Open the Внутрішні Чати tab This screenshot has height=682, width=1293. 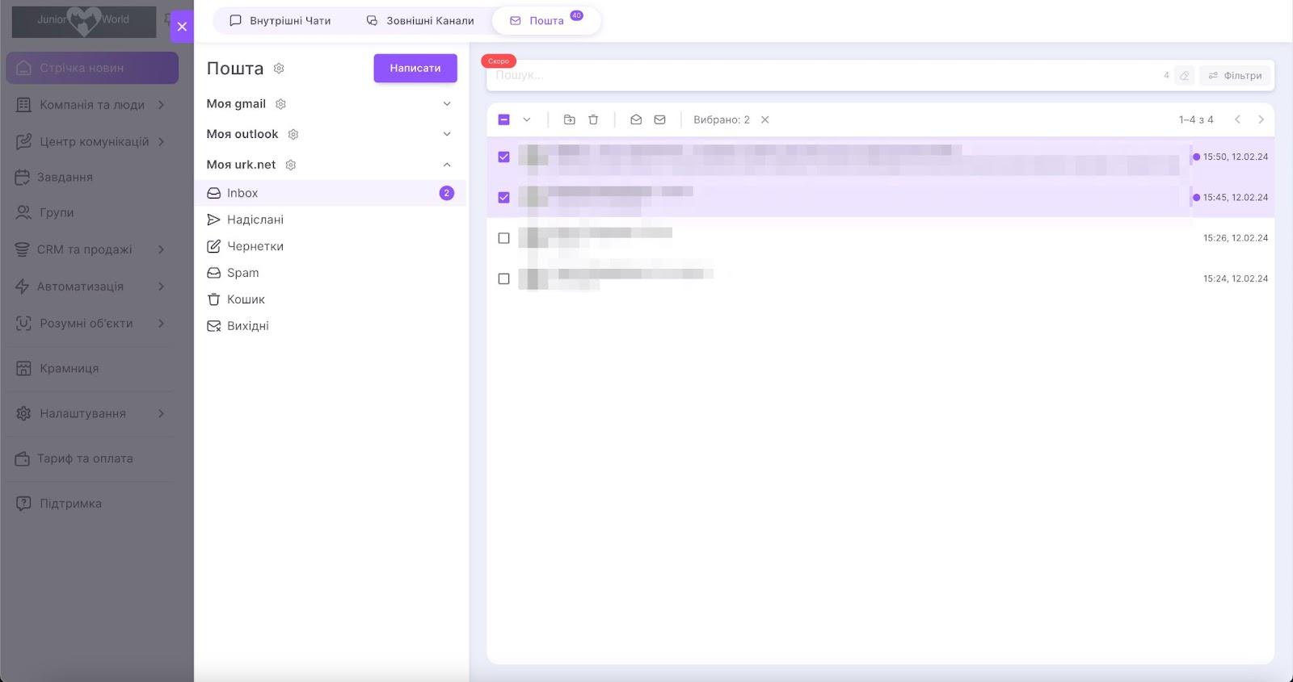(280, 21)
